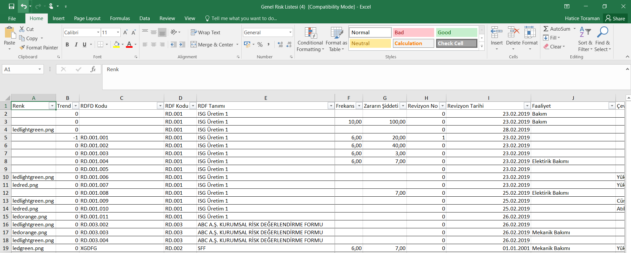Click the Format Painter brush icon
Image resolution: width=631 pixels, height=253 pixels.
[x=22, y=48]
